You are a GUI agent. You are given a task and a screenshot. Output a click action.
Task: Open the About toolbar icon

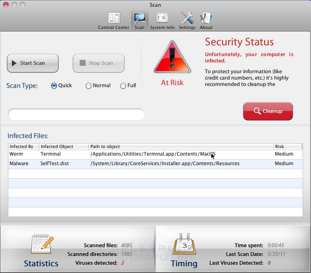tap(206, 18)
